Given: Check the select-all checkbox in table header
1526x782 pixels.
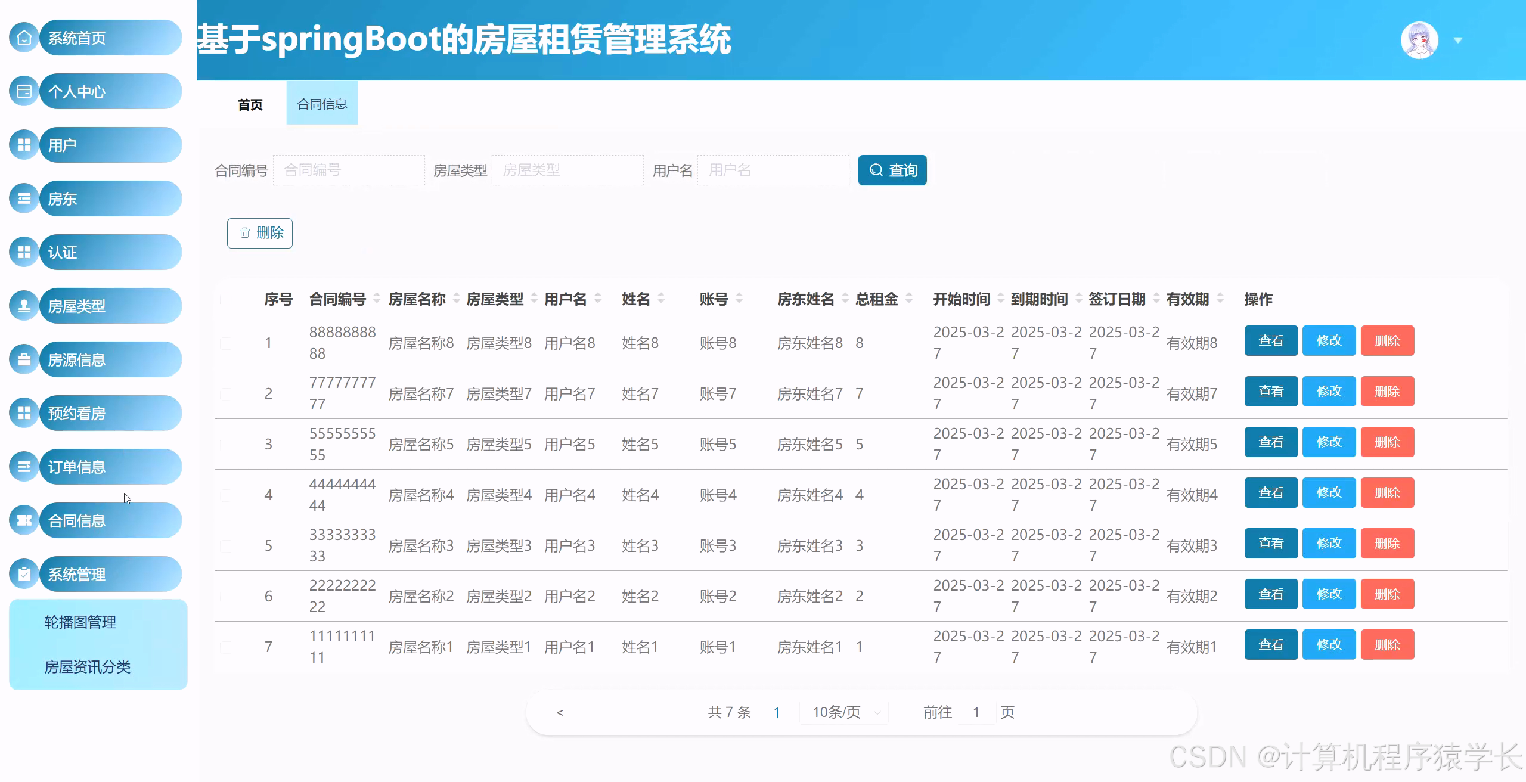Looking at the screenshot, I should coord(226,300).
